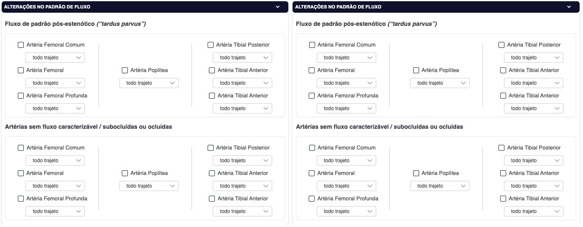Check Artéria Poplítea in right tardus parvus group

416,70
